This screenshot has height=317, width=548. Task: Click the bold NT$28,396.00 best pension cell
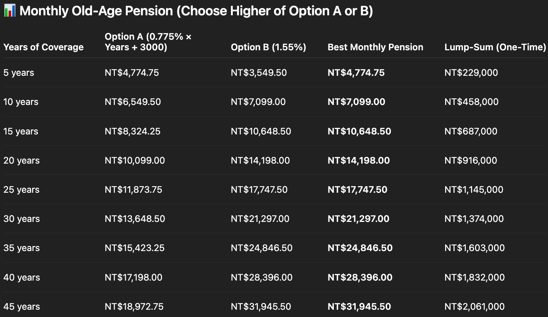[360, 277]
